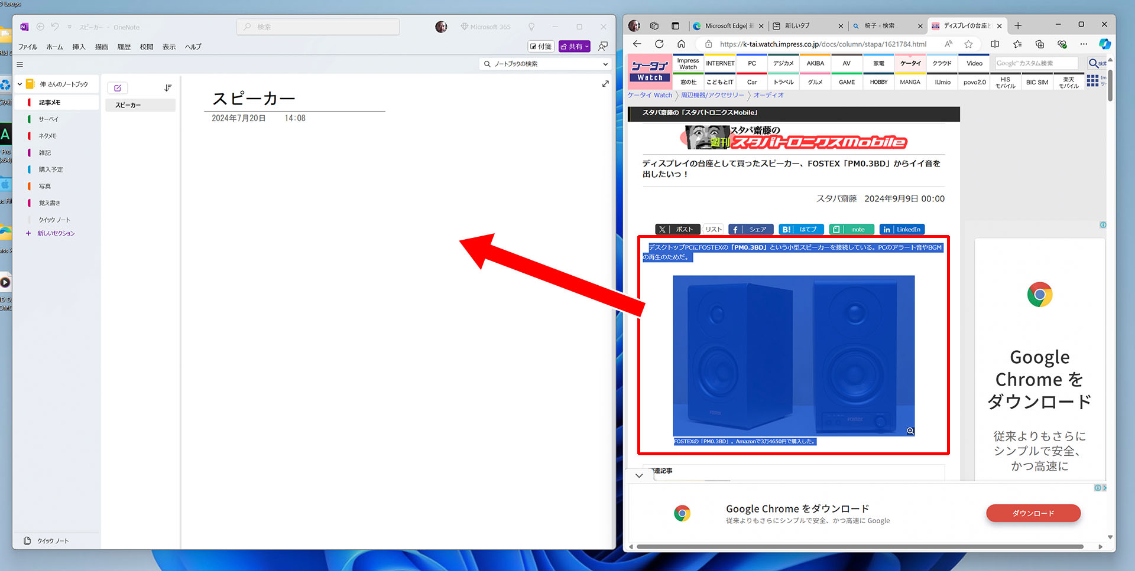Open the 挿入 menu in OneNote
This screenshot has width=1135, height=571.
(79, 47)
